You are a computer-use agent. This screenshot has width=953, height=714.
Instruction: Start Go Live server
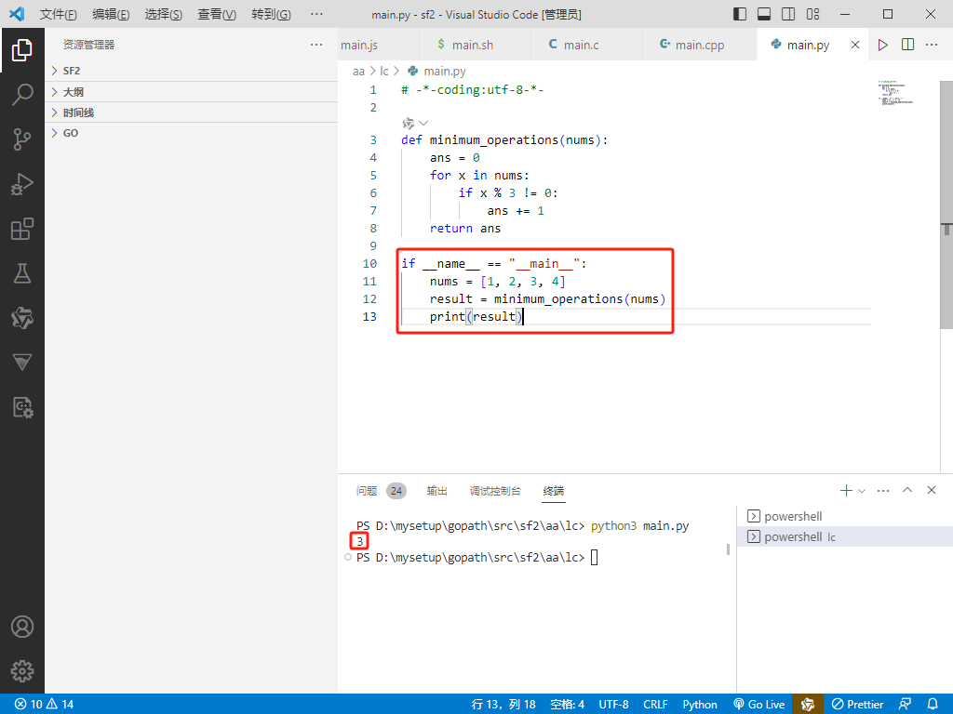[759, 705]
